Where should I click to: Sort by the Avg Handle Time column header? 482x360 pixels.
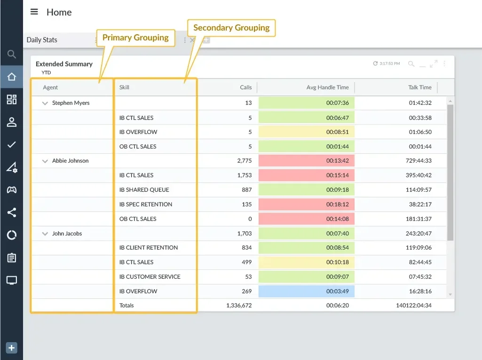click(327, 87)
